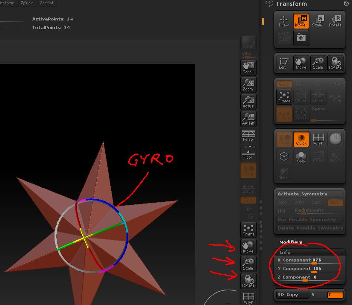This screenshot has height=305, width=352.
Task: Click the Transform palette reset arrow icon
Action: [x=346, y=3]
